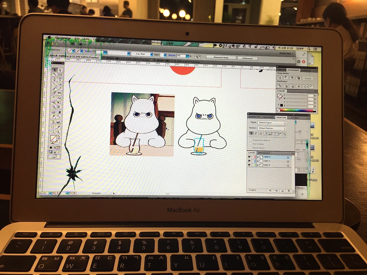Select the black arrow Selection tool

[55, 70]
